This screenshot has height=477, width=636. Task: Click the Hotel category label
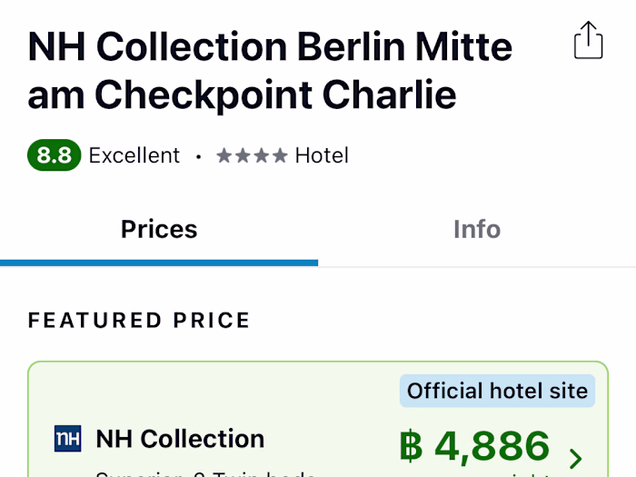[x=322, y=155]
